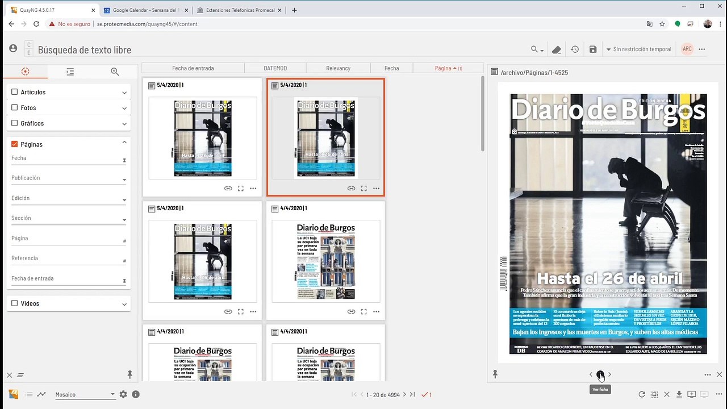Open the search history clock icon
The width and height of the screenshot is (727, 409).
coord(575,49)
